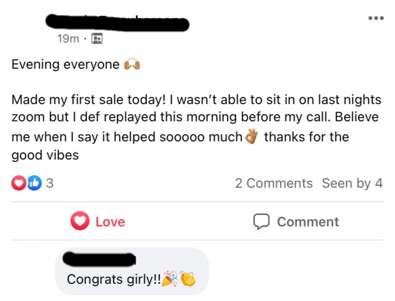
Task: Click the raised hands emoji after "Evening everyone"
Action: 132,64
